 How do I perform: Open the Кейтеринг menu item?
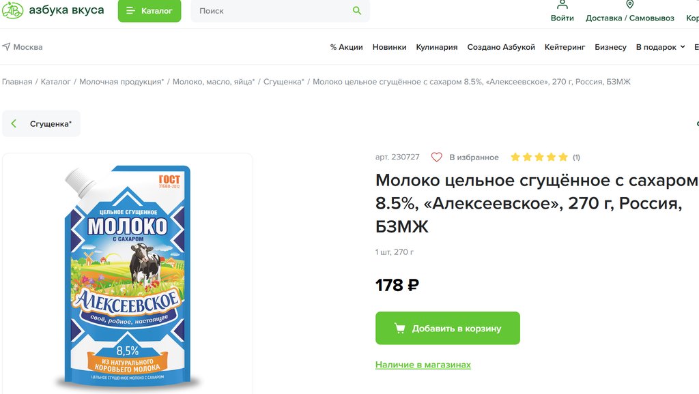pyautogui.click(x=565, y=47)
